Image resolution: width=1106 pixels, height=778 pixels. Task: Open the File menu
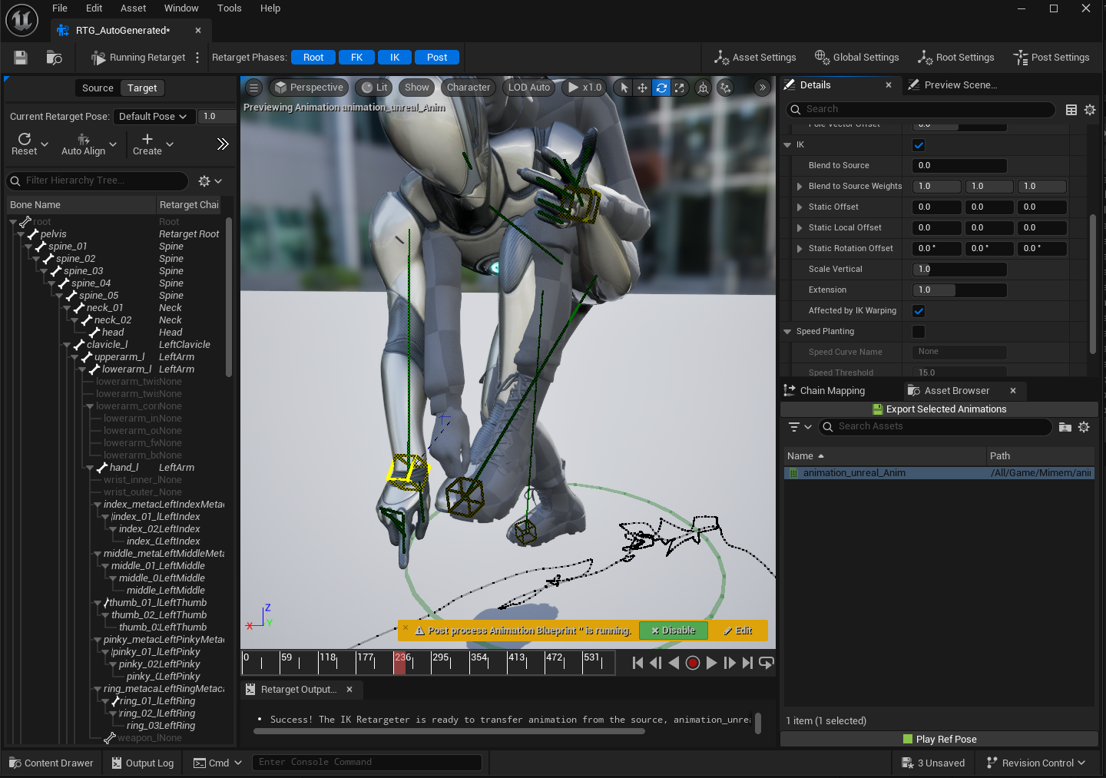pyautogui.click(x=60, y=8)
